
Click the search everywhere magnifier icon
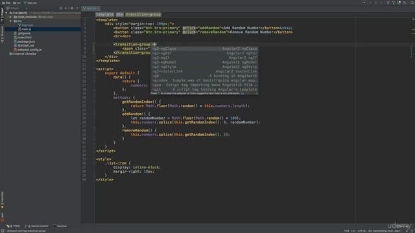[x=412, y=3]
